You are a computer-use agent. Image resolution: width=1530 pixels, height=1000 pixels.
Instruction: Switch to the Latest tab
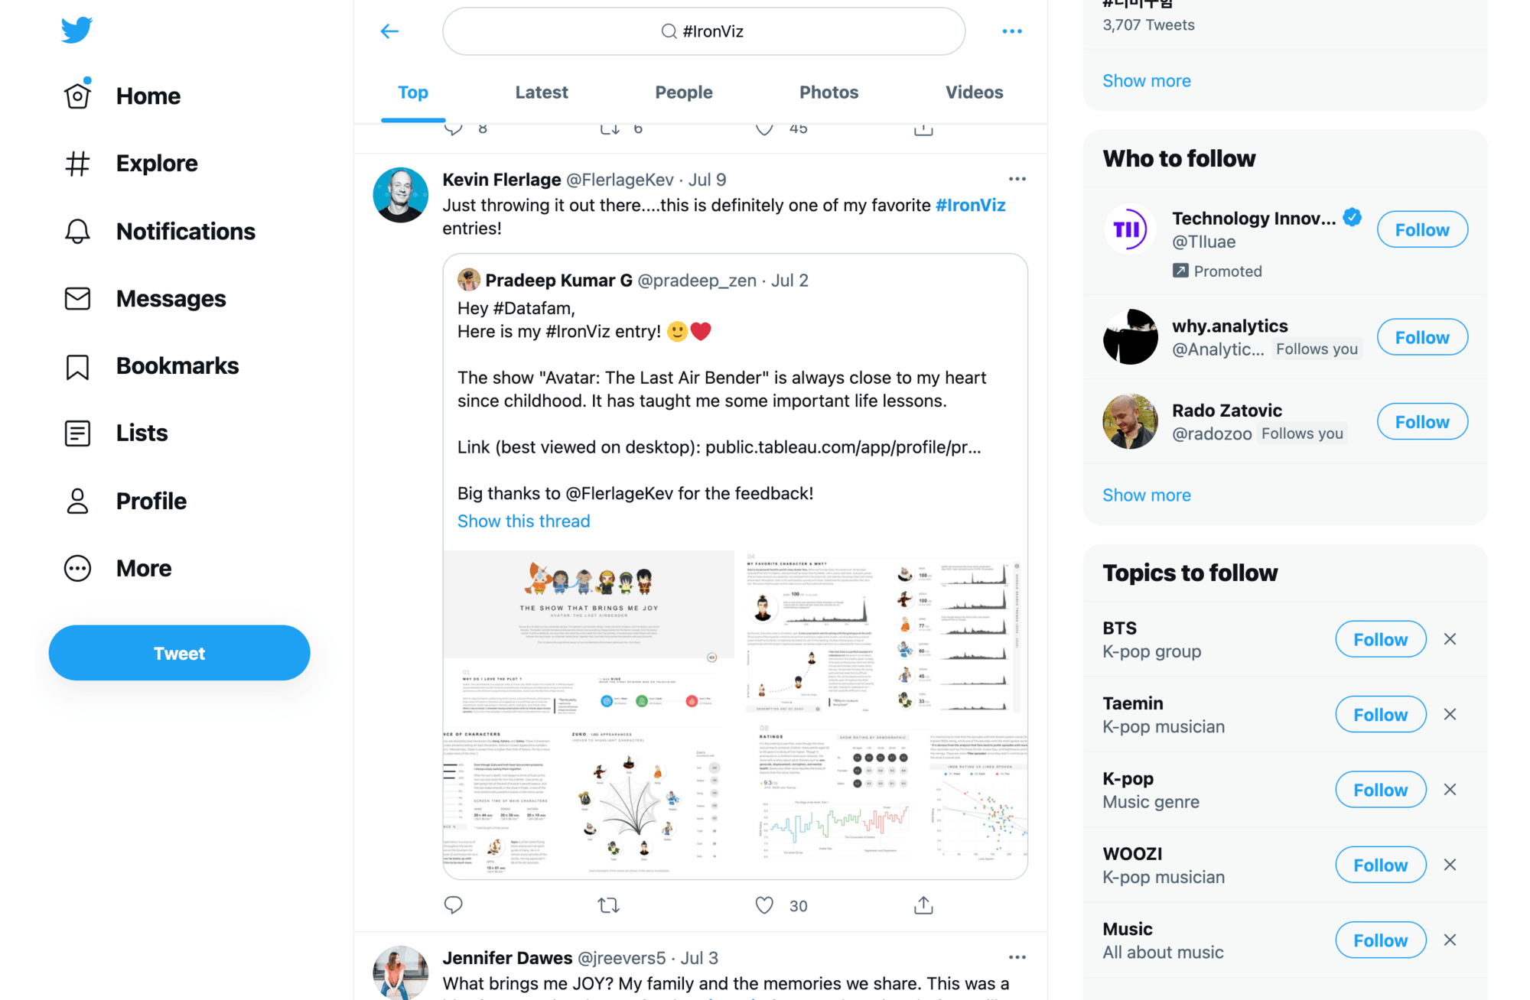point(541,93)
